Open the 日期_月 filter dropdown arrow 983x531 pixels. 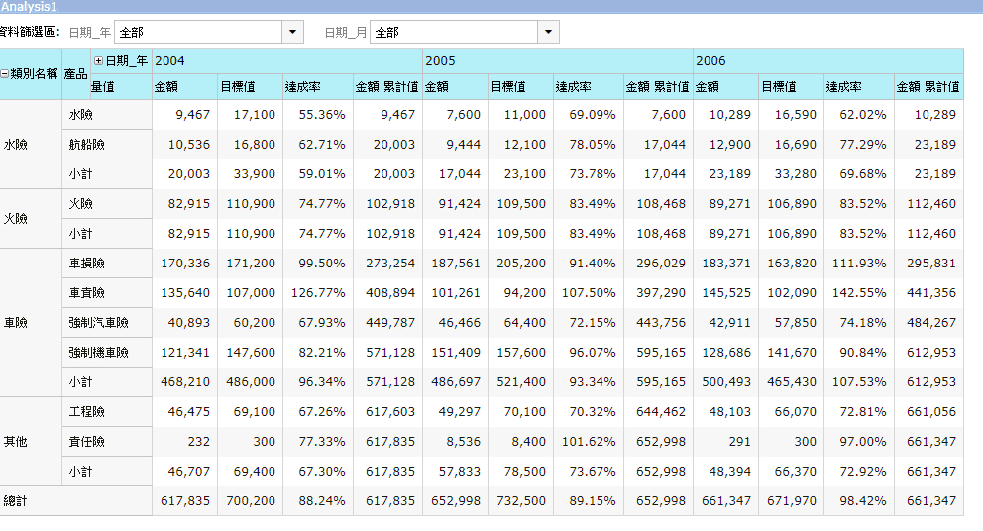pos(548,32)
